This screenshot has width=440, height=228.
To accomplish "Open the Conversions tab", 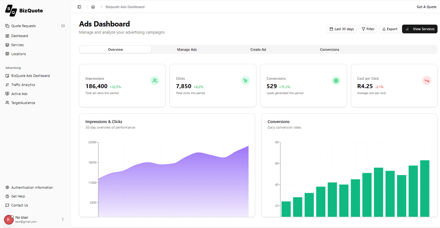I will pos(329,50).
